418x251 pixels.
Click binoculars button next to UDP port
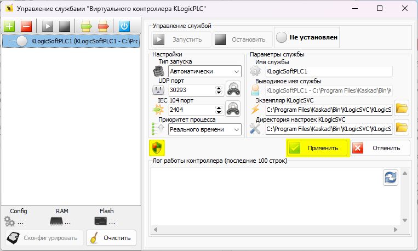click(x=233, y=89)
